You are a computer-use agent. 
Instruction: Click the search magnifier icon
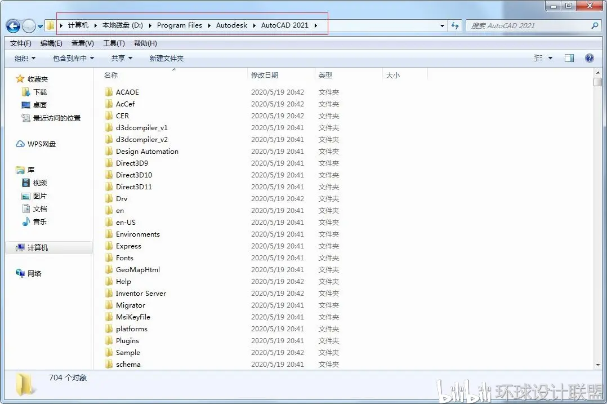[595, 25]
